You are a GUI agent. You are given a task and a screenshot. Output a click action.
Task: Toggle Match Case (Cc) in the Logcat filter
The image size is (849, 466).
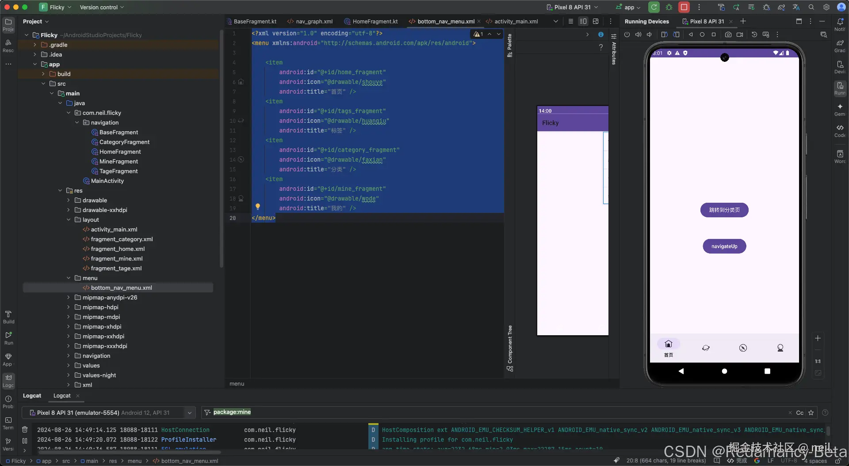[799, 413]
